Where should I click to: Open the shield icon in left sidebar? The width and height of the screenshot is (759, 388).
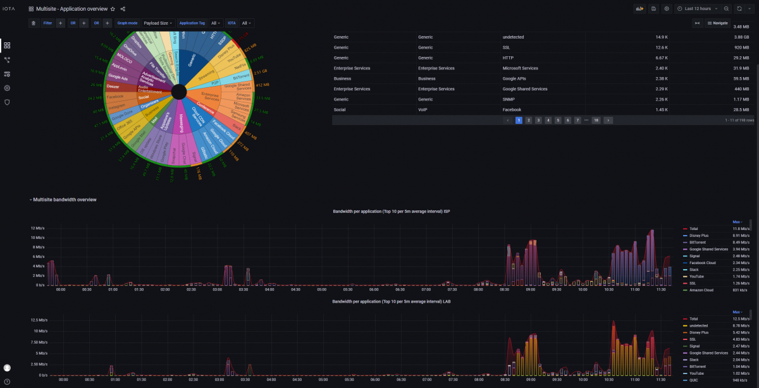pos(7,102)
